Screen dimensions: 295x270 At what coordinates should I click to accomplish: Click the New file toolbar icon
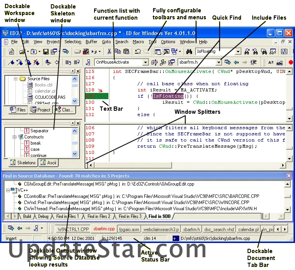point(11,51)
